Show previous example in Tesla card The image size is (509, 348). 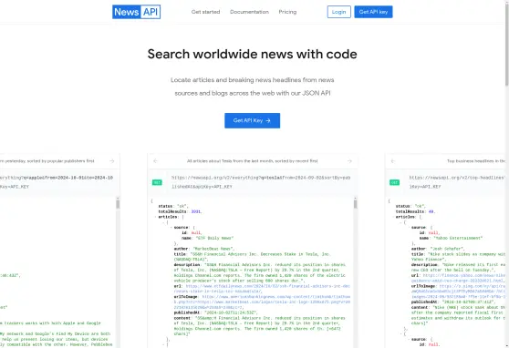click(x=155, y=161)
